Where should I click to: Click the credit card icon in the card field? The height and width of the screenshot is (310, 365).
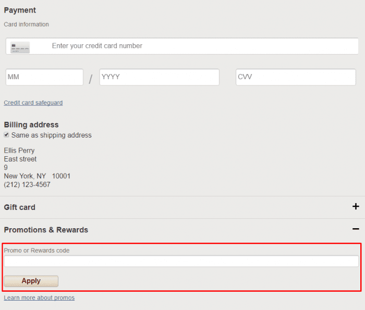pyautogui.click(x=20, y=47)
